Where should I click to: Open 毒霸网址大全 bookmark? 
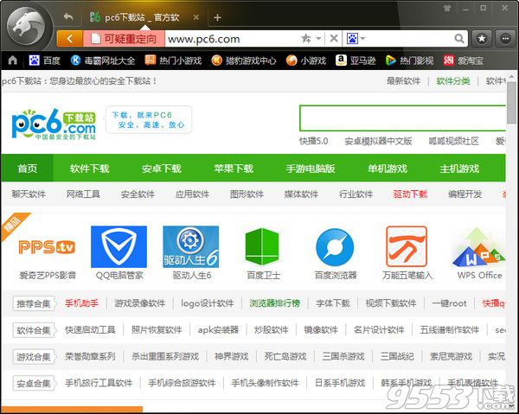pos(103,61)
